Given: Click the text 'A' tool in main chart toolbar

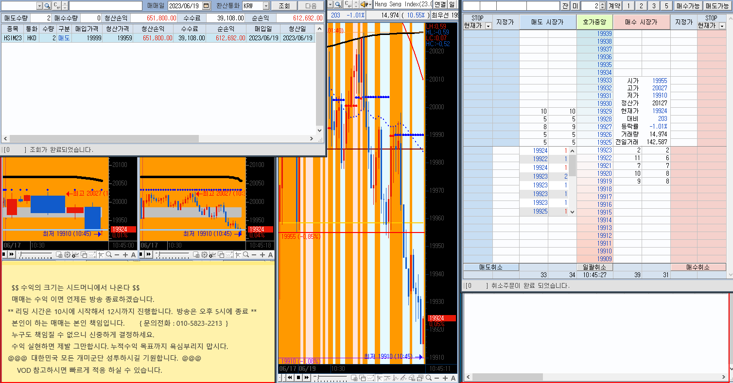Looking at the screenshot, I should 453,378.
